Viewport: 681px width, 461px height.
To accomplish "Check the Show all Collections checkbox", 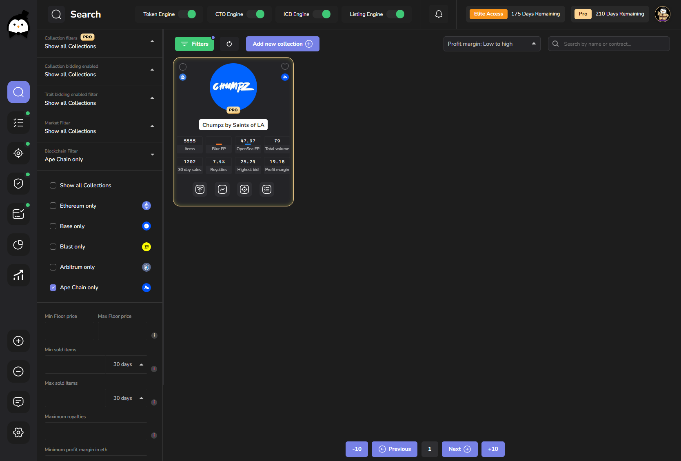I will [x=53, y=186].
